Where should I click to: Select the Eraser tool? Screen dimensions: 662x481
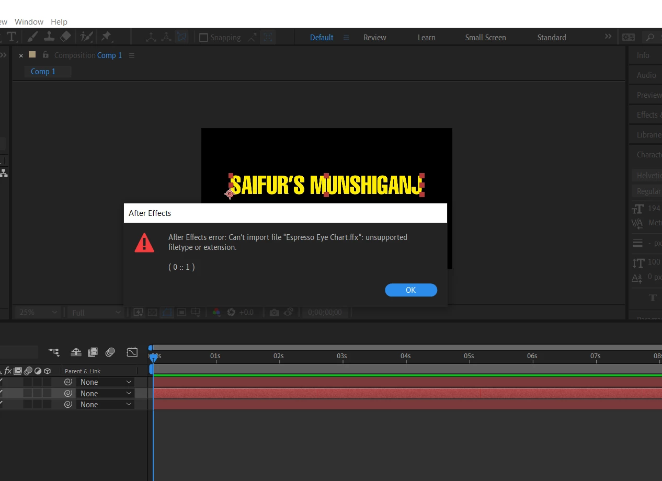click(65, 37)
